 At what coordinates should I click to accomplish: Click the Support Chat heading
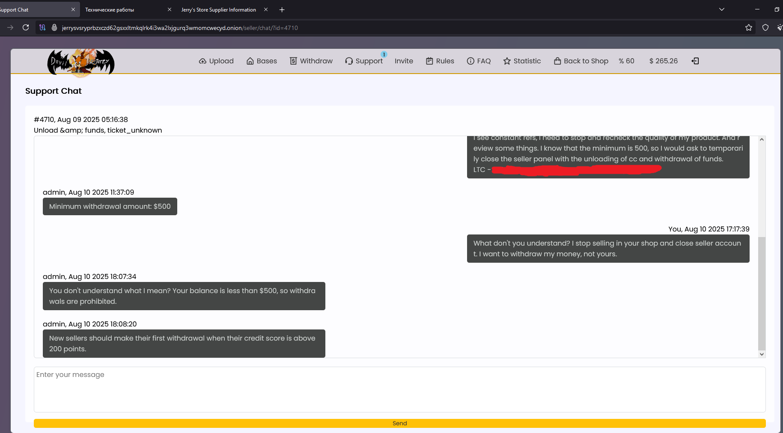click(53, 91)
